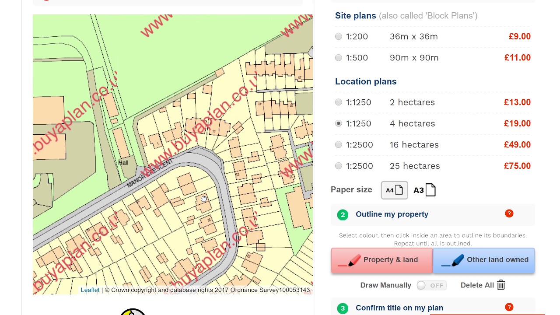Image resolution: width=560 pixels, height=315 pixels.
Task: Click the Hall building label on map
Action: 123,163
